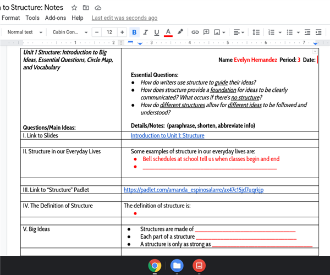Click the first-line indent marker on ruler

pyautogui.click(x=130, y=42)
